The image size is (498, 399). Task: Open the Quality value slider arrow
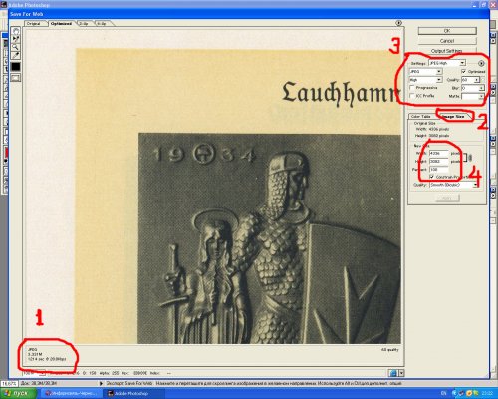pyautogui.click(x=477, y=80)
